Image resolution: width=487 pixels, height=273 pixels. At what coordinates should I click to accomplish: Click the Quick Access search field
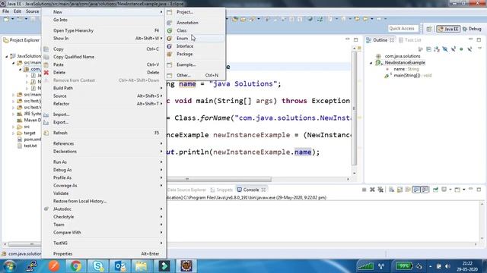403,29
